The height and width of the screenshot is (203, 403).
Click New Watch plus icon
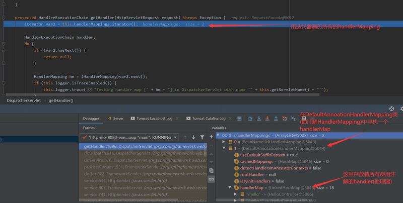pyautogui.click(x=211, y=136)
